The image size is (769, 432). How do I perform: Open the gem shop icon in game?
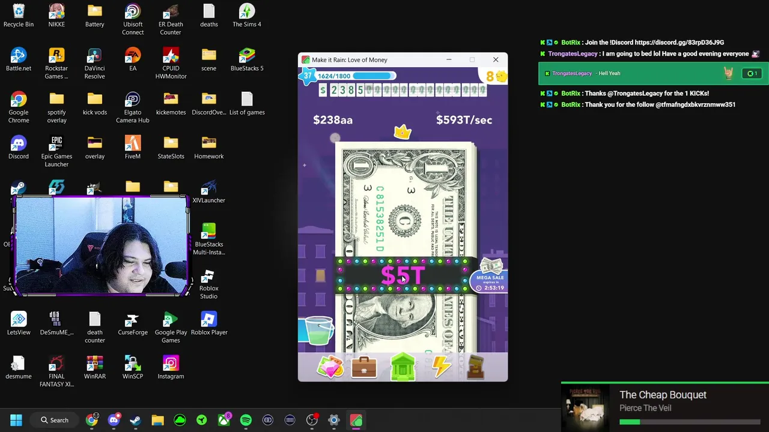click(330, 367)
